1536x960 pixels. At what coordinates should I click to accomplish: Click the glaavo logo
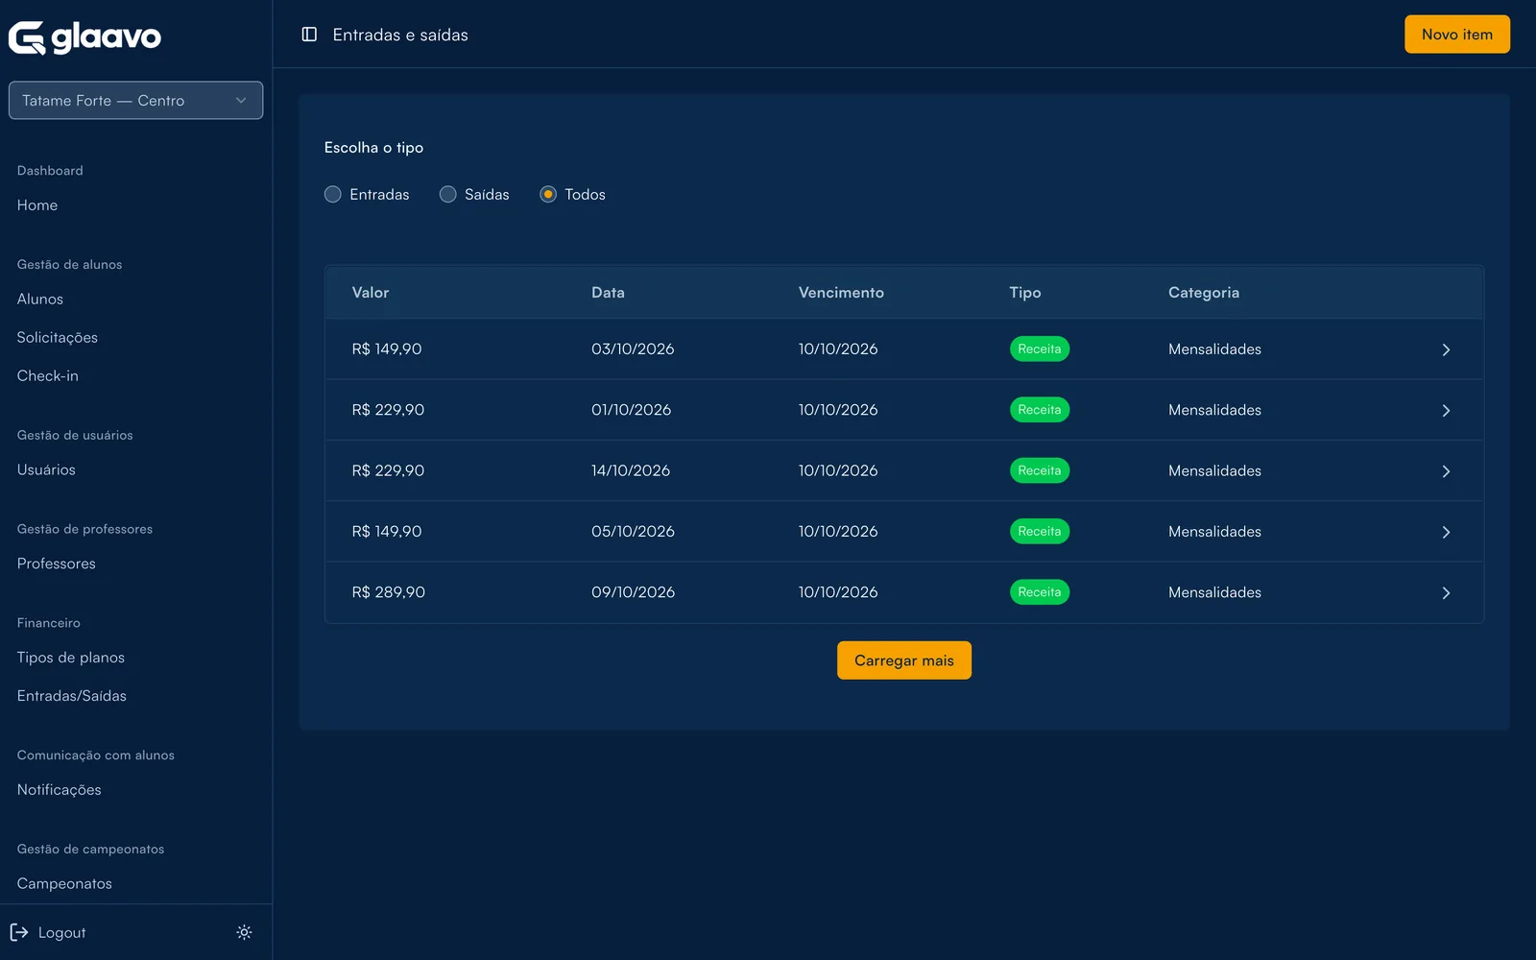[x=84, y=37]
